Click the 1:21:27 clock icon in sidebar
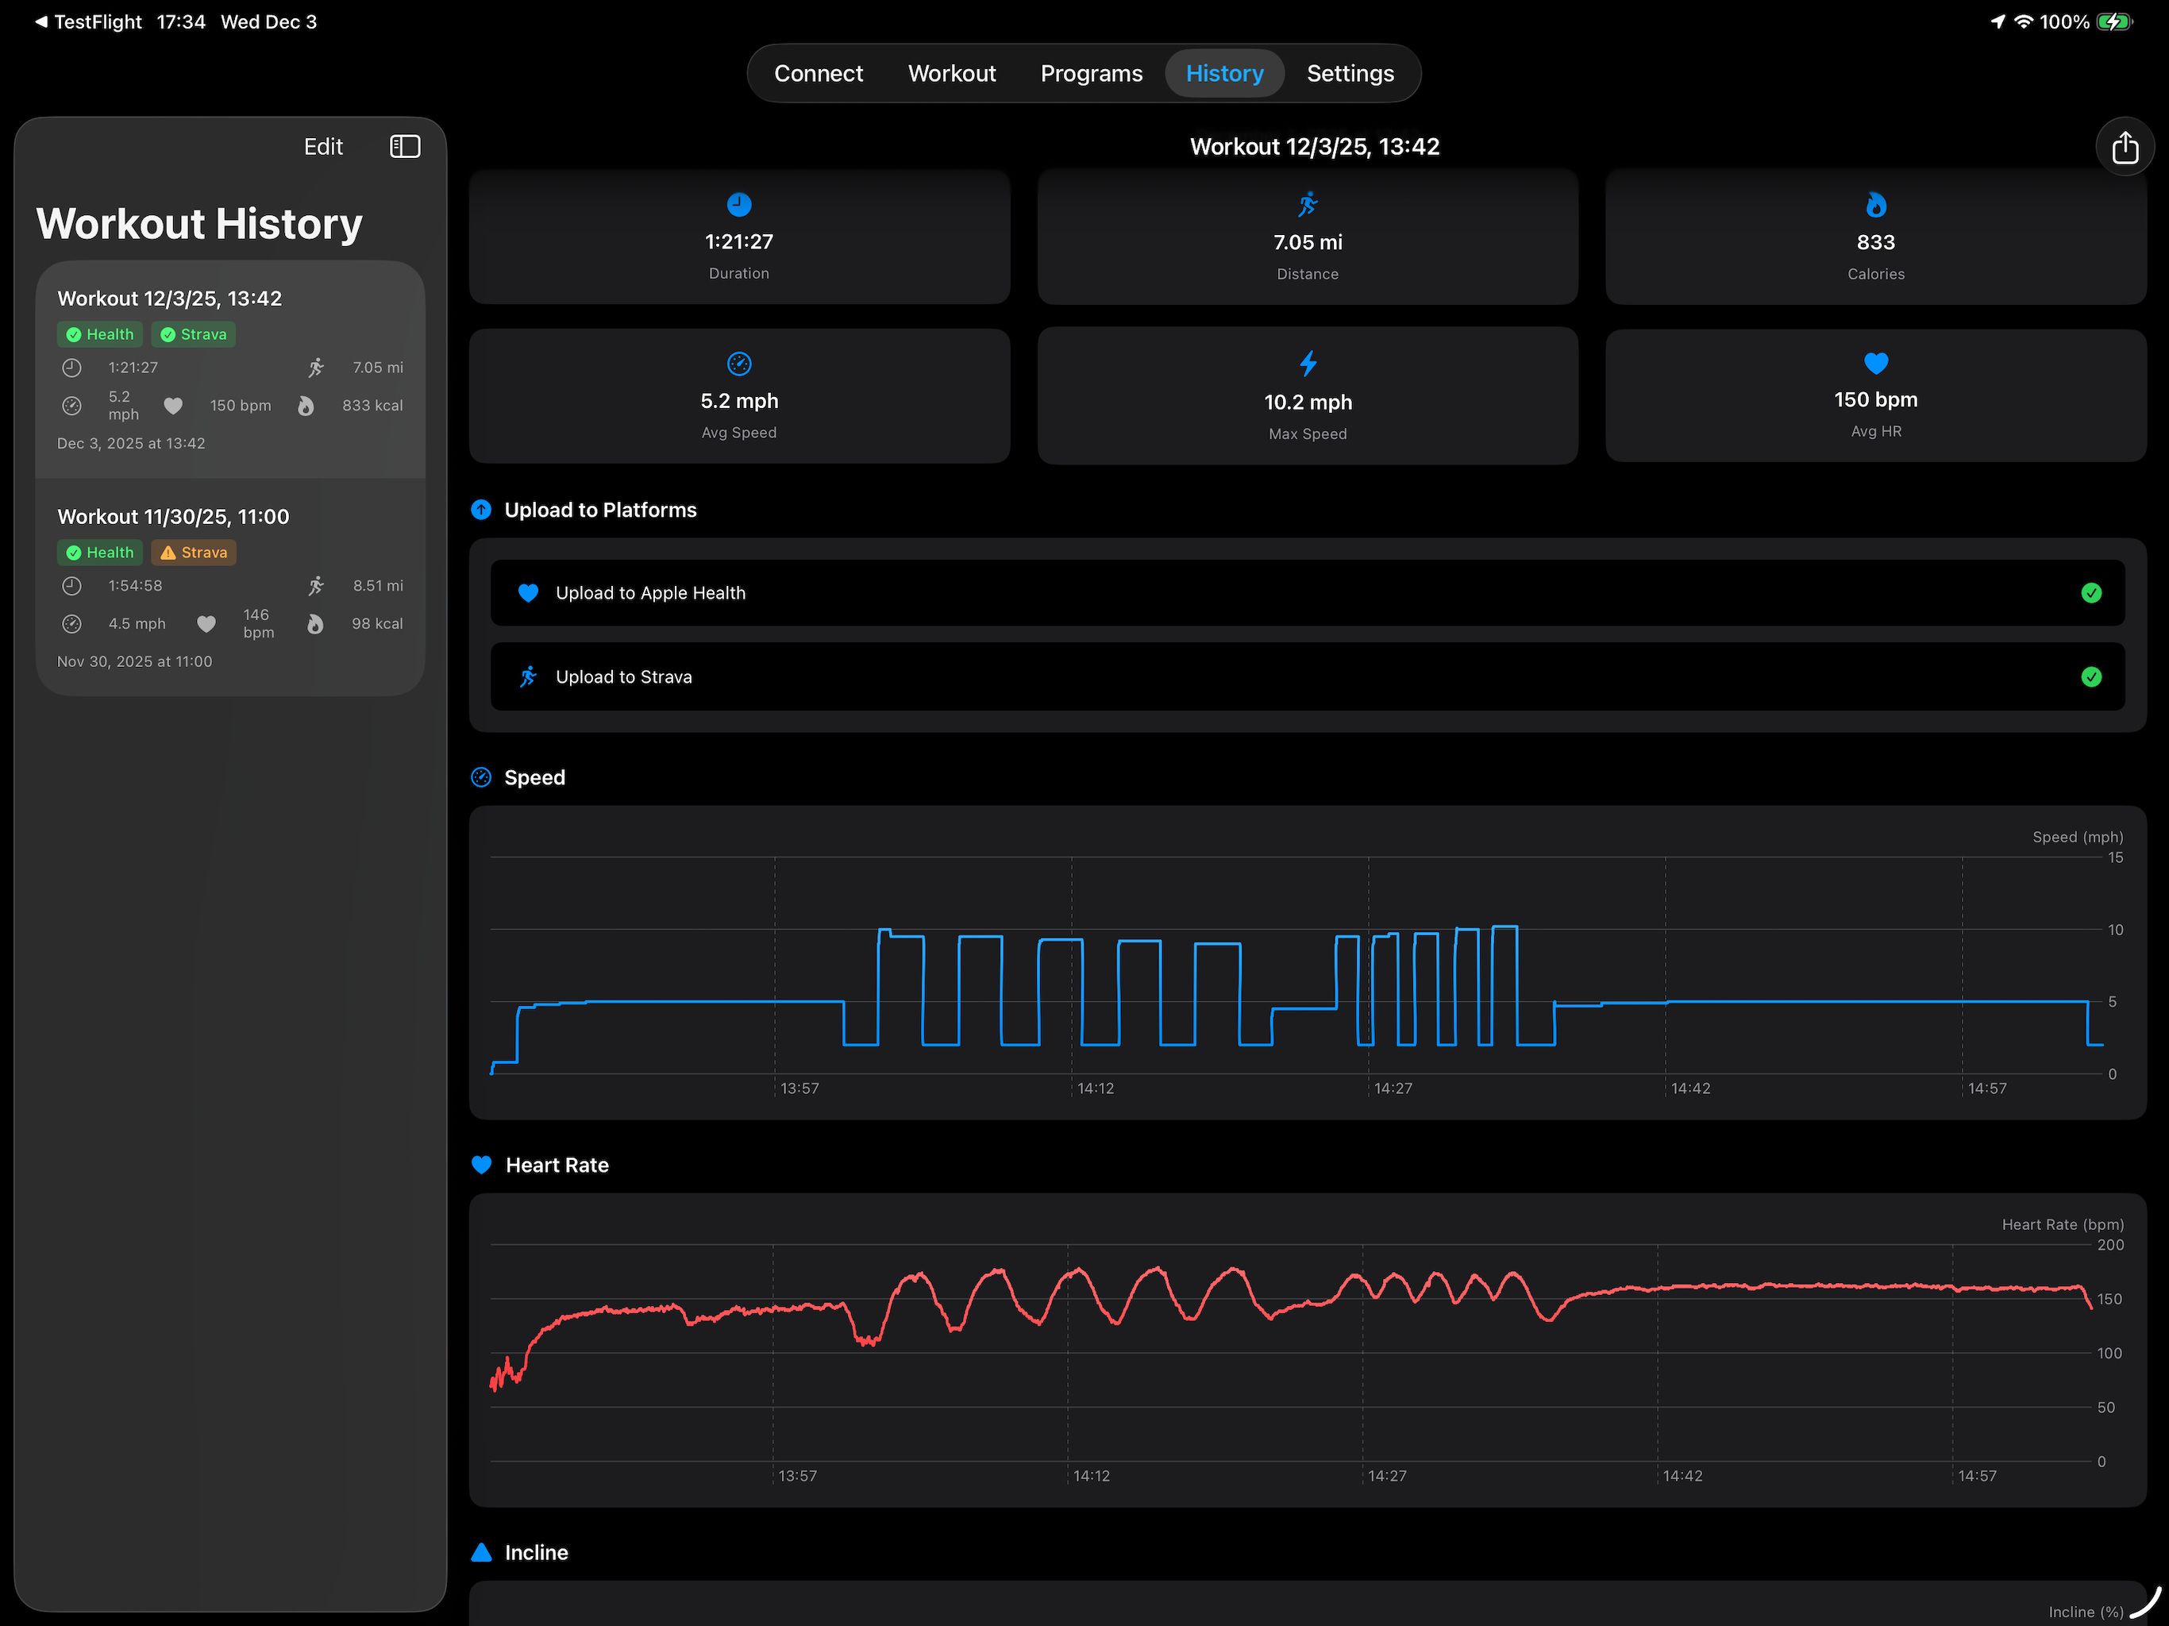This screenshot has width=2169, height=1626. 71,368
